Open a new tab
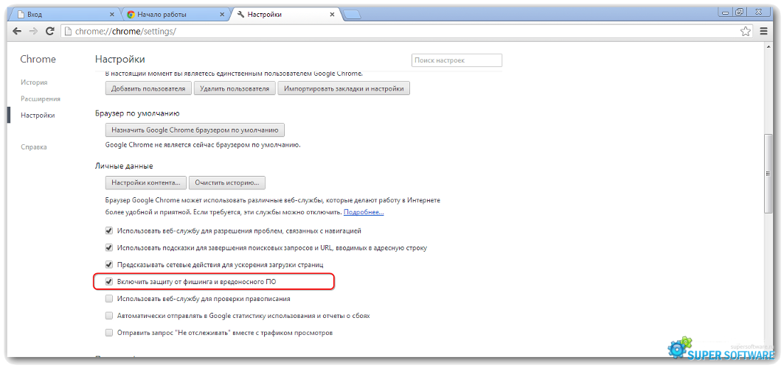This screenshot has width=784, height=368. pos(353,15)
